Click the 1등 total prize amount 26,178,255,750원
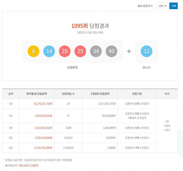The width and height of the screenshot is (183, 171). pos(43,104)
